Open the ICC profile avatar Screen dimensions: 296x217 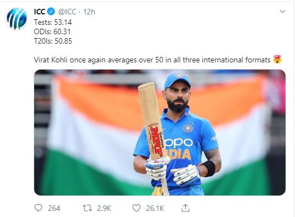[17, 18]
